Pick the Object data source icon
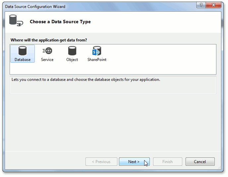The height and width of the screenshot is (177, 228). point(72,51)
